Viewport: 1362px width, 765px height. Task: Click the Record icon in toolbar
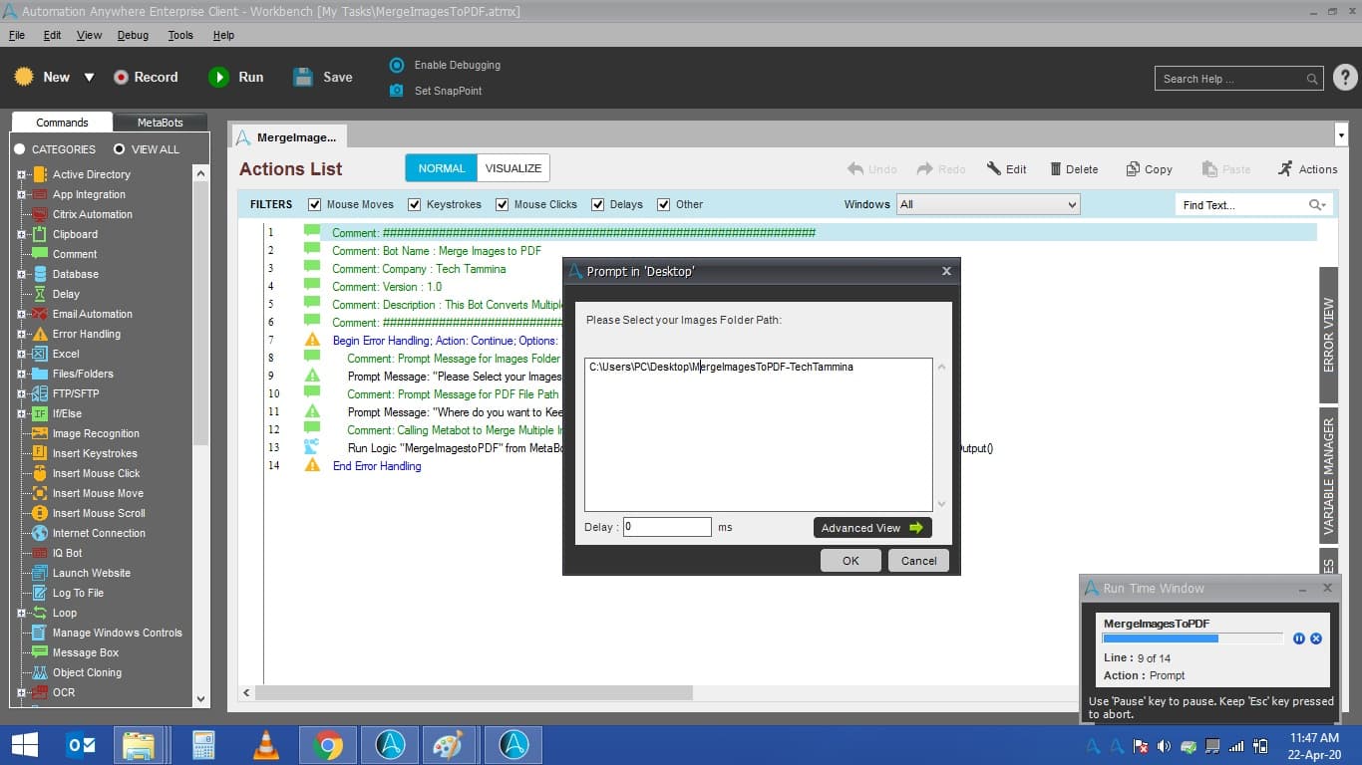click(x=121, y=77)
